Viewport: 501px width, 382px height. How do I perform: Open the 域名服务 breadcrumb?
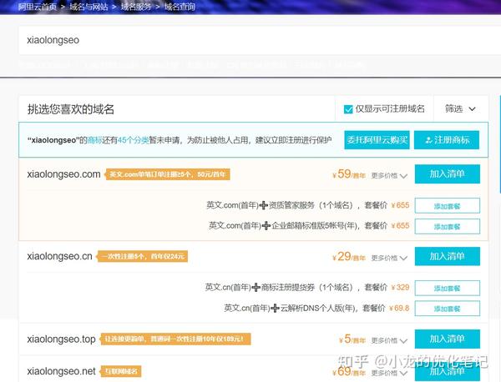(136, 7)
